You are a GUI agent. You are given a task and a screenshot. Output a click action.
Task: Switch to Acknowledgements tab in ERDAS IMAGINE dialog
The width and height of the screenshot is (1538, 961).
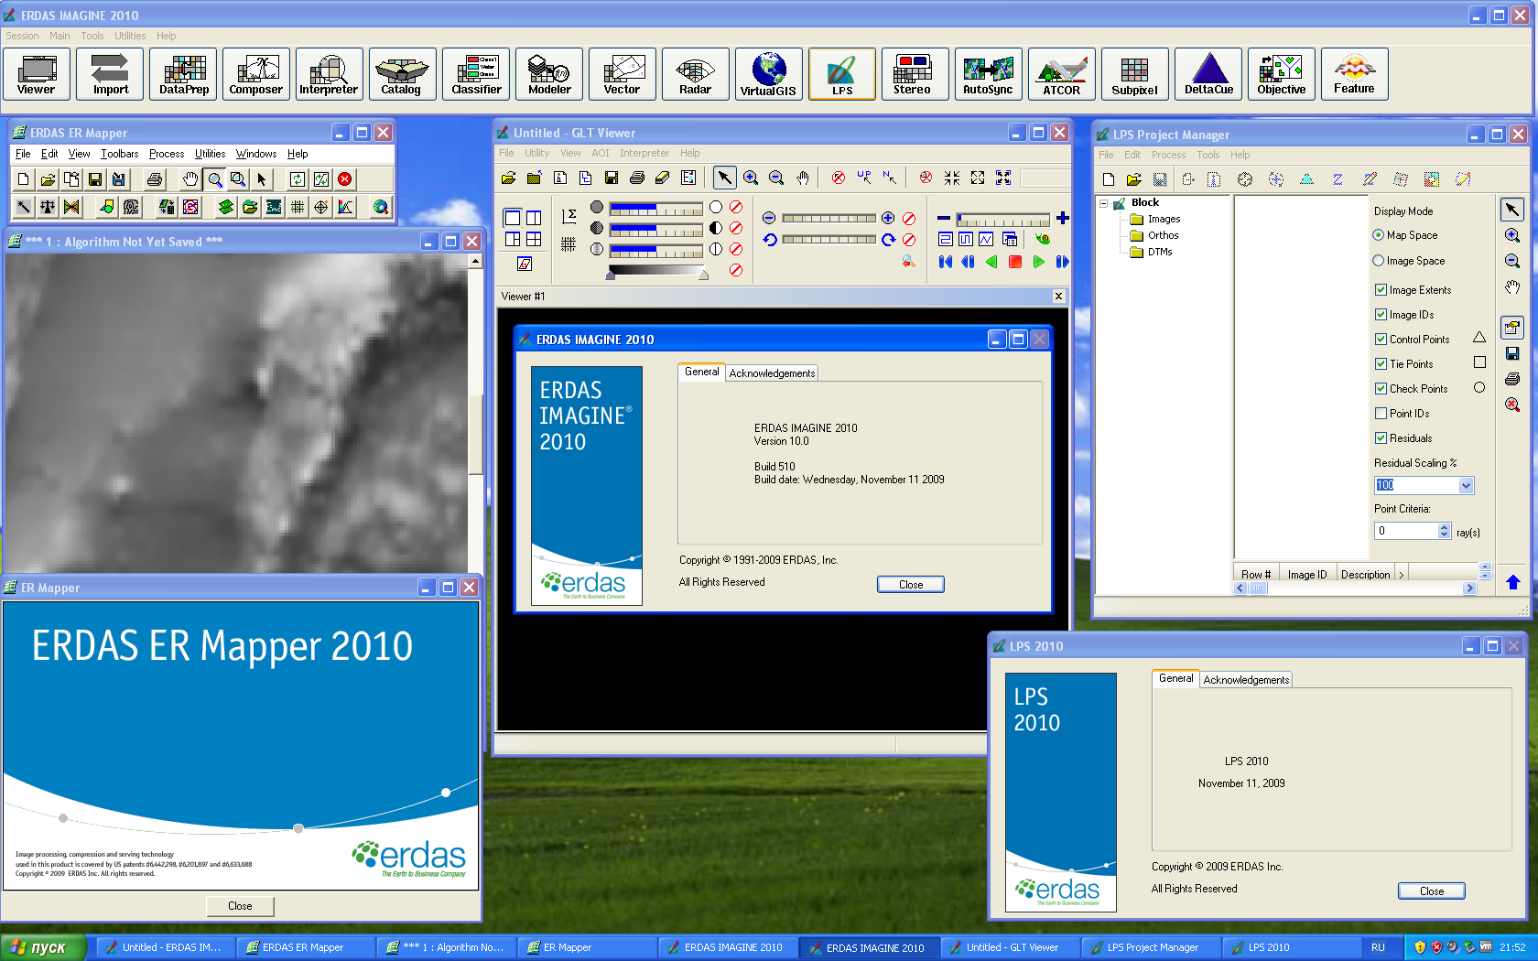pos(772,373)
